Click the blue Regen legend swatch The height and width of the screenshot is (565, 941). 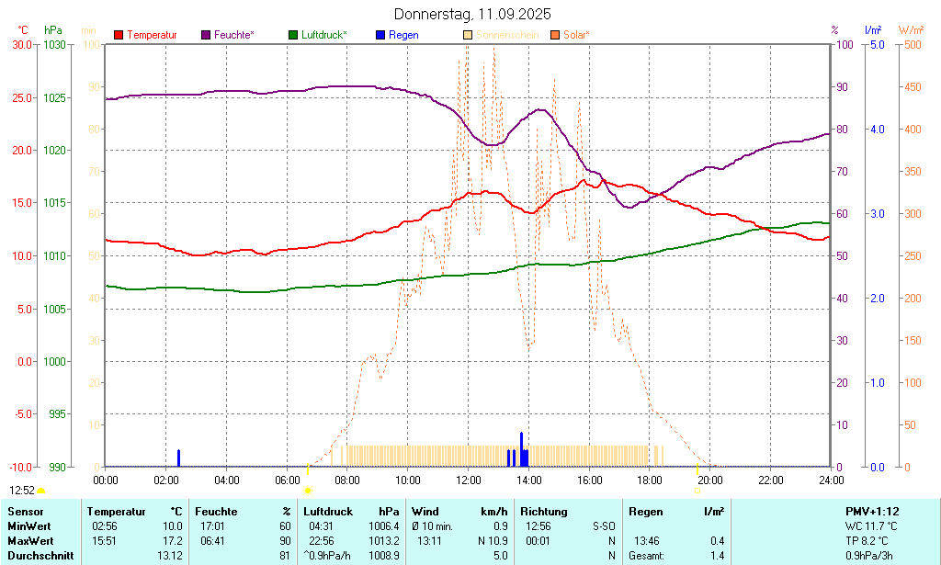380,35
